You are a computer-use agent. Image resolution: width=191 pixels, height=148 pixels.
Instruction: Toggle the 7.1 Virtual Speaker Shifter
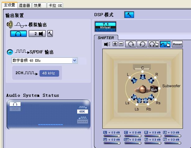105,26
